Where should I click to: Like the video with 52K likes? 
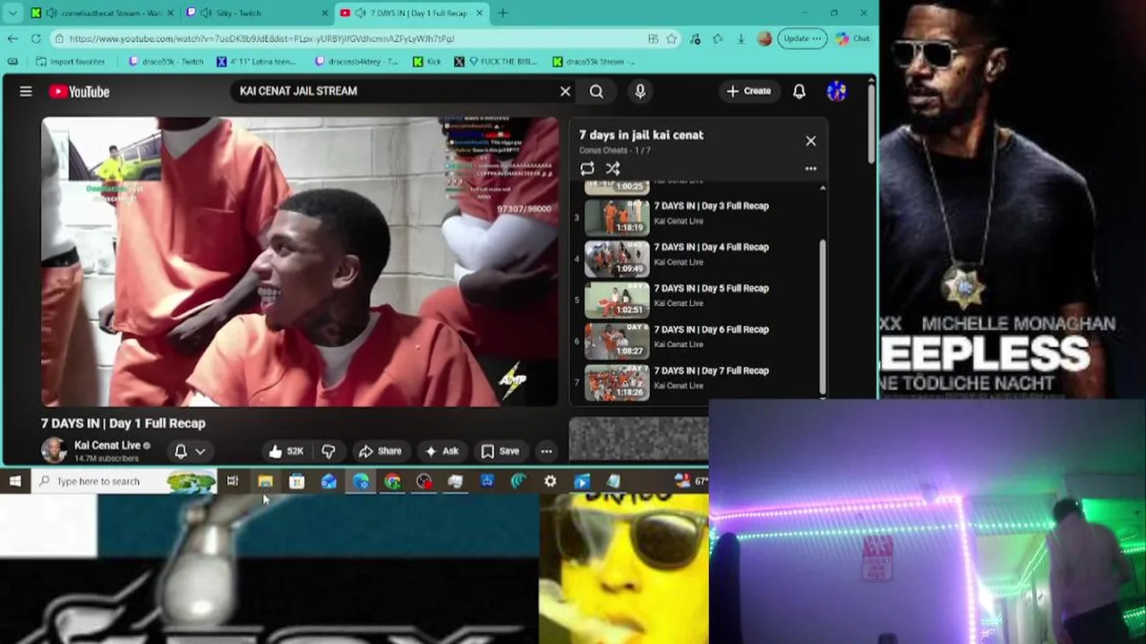pos(286,451)
